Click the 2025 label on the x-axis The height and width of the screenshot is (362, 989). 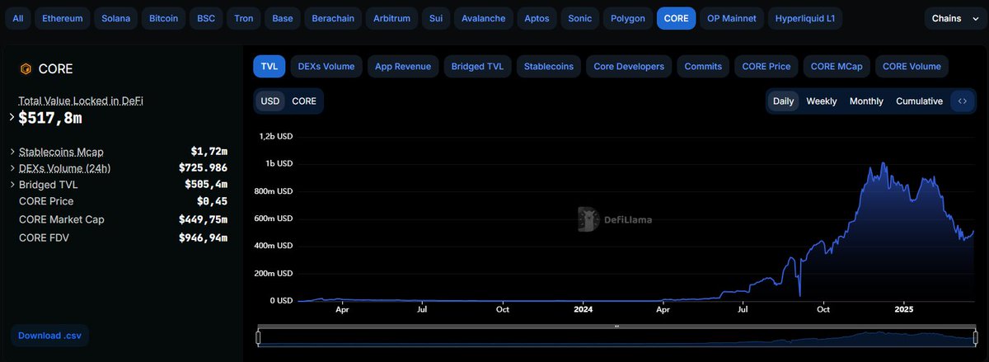904,310
